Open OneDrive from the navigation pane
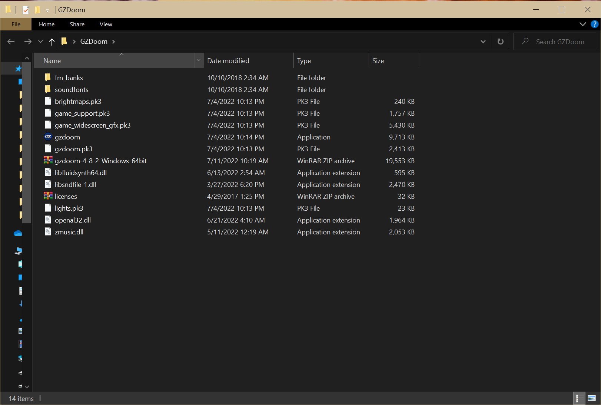 click(x=18, y=233)
